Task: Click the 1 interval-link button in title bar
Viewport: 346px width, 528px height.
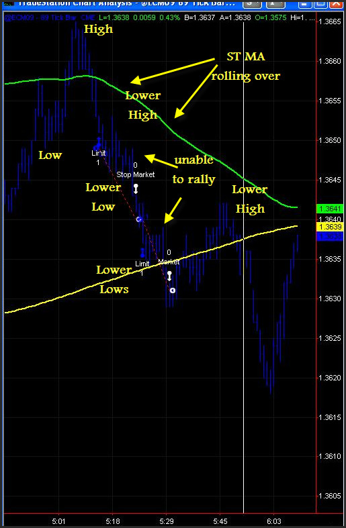Action: tap(275, 3)
